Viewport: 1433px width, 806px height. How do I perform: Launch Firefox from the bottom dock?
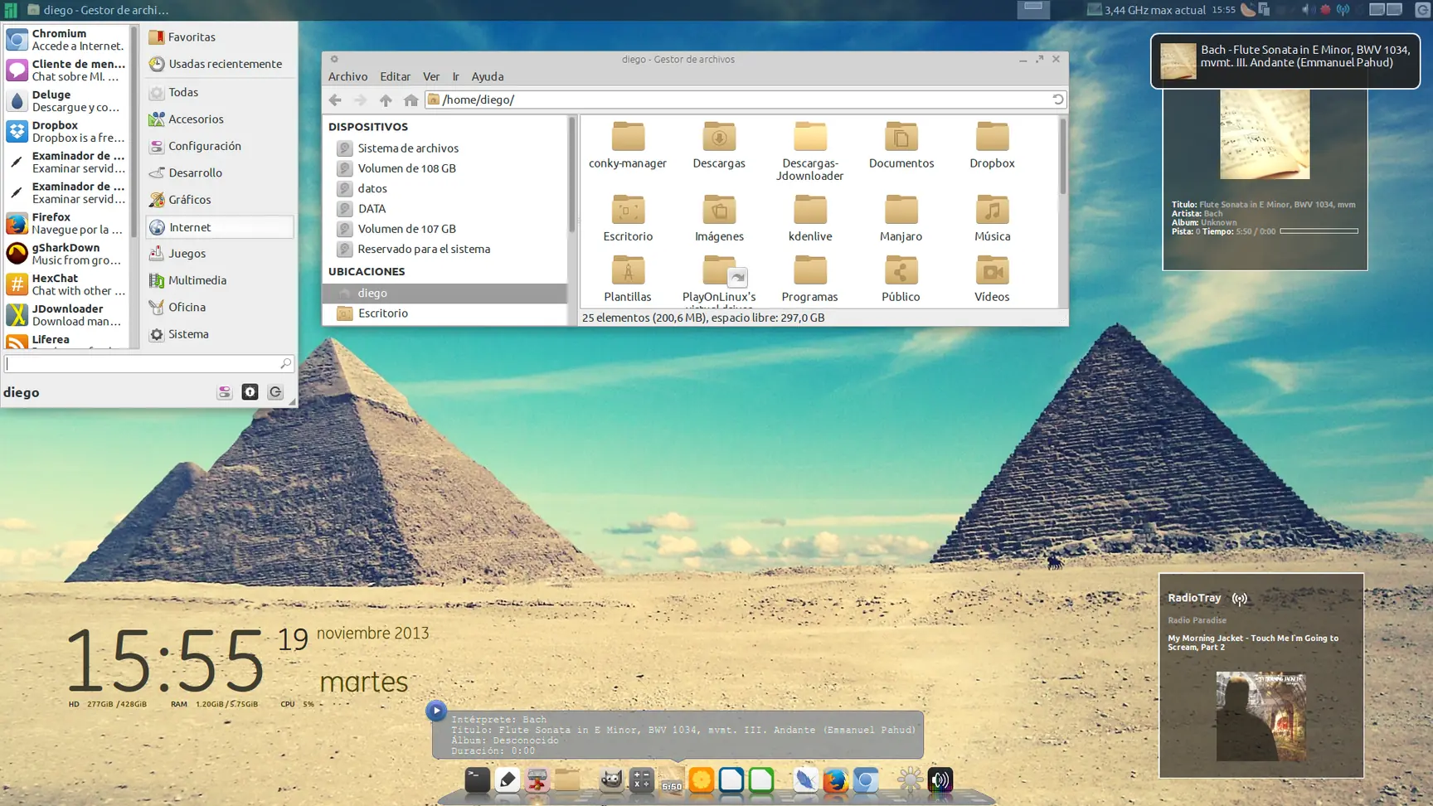coord(835,779)
